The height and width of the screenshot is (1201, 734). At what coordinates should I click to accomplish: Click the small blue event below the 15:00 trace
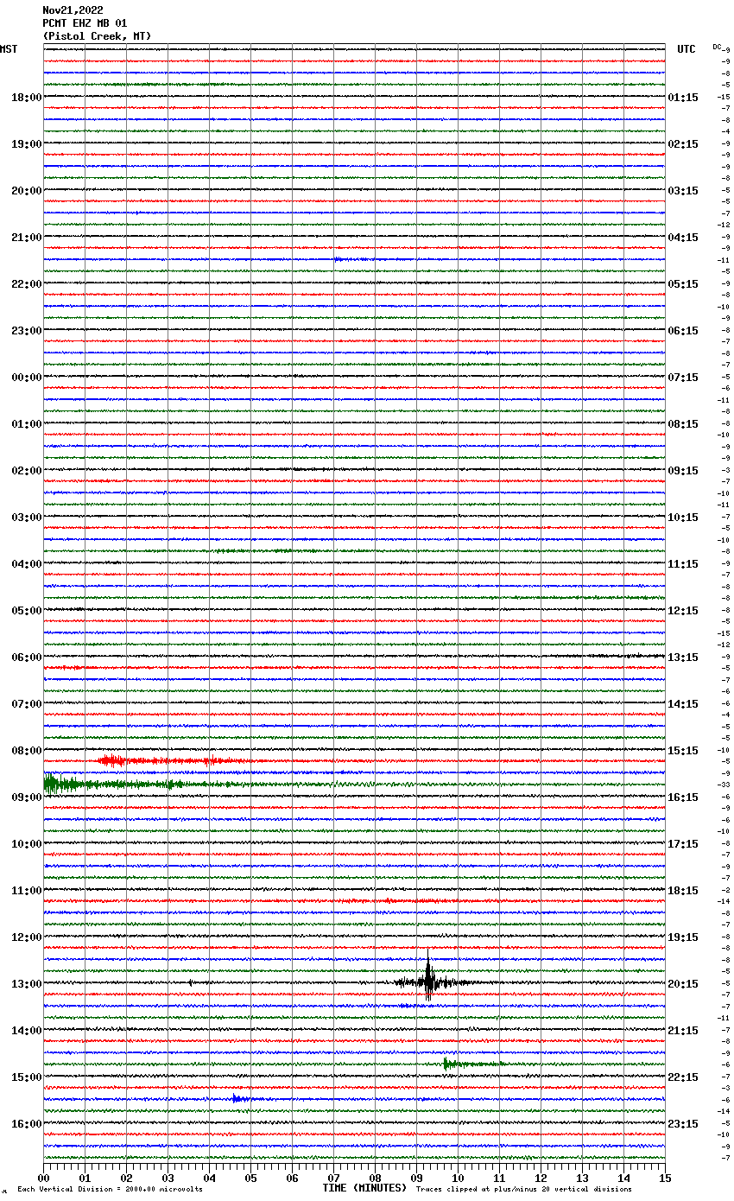237,1098
